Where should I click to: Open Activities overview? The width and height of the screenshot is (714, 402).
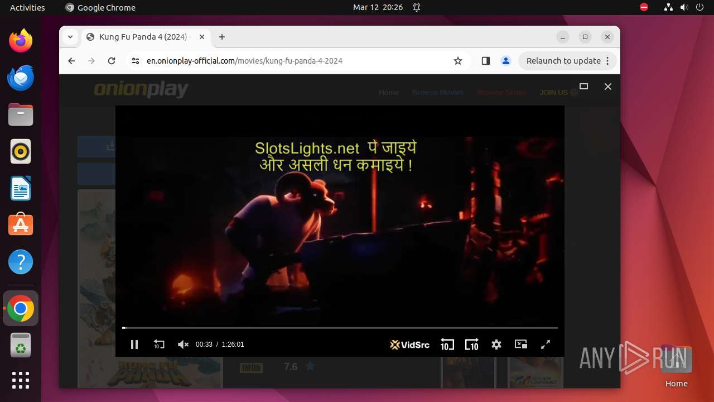(27, 7)
